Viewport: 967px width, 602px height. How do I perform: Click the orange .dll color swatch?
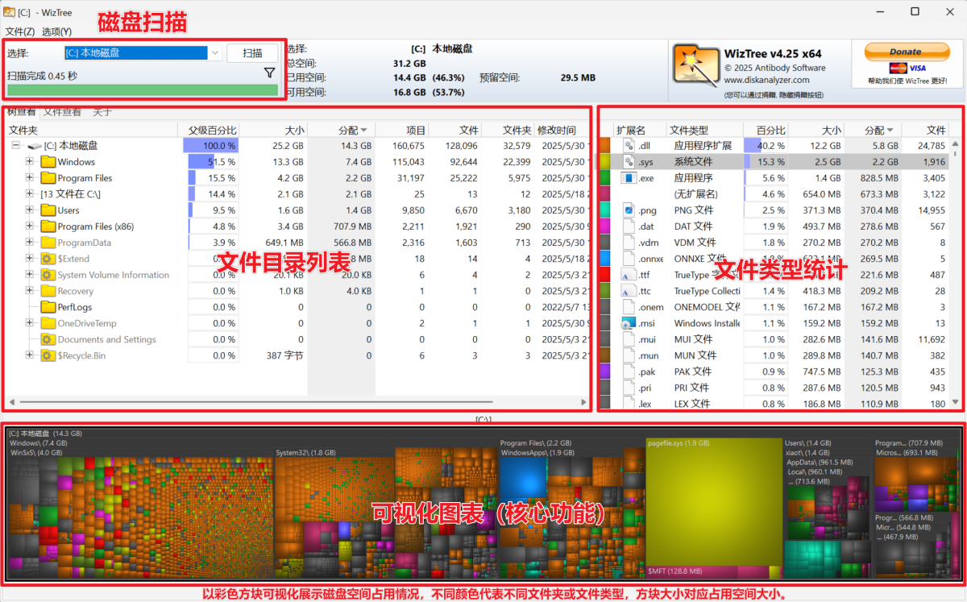coord(604,146)
